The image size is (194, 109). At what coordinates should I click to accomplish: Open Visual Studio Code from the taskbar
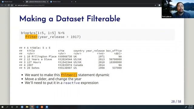[37, 107]
